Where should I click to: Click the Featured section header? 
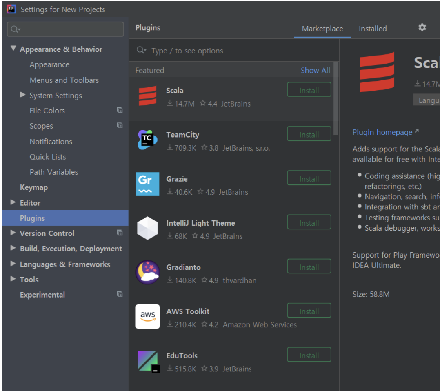click(149, 70)
